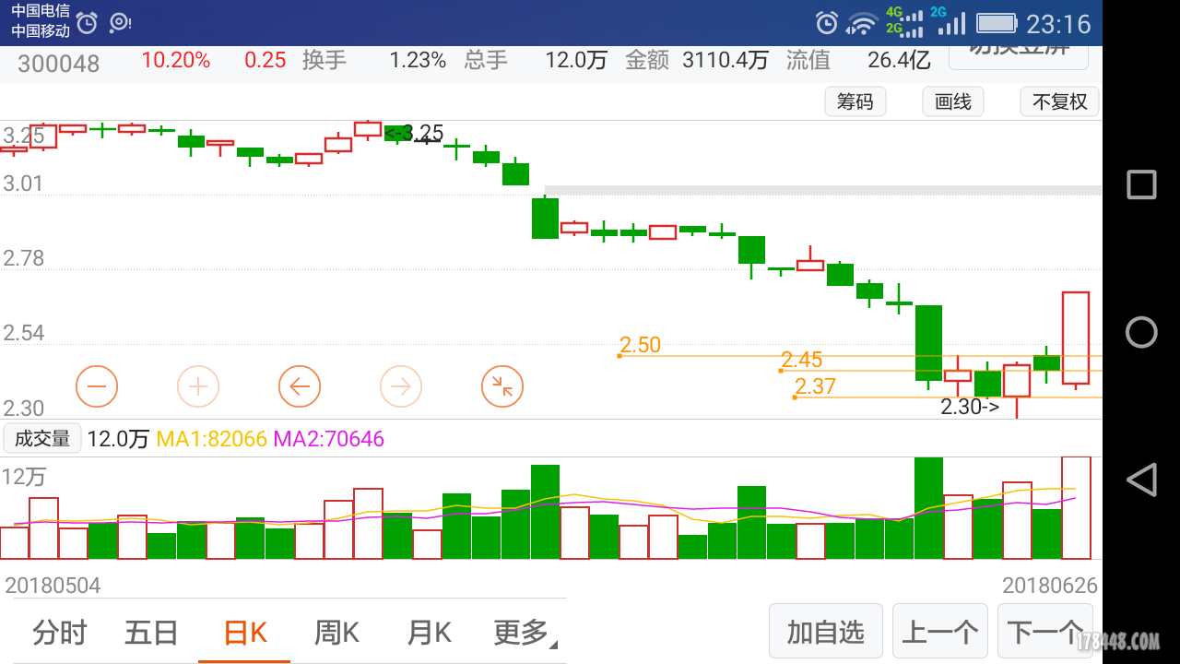The image size is (1180, 664).
Task: Tap the tallest green volume bar
Action: click(x=929, y=508)
